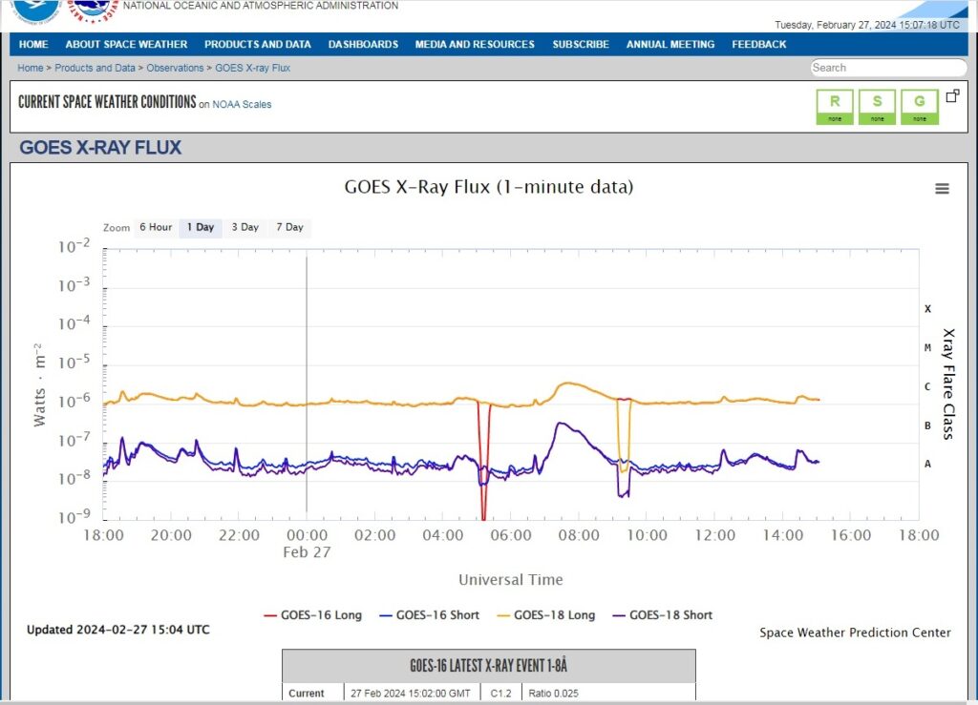Click GOES X-ray Flux breadcrumb link
Viewport: 978px width, 705px height.
(252, 68)
